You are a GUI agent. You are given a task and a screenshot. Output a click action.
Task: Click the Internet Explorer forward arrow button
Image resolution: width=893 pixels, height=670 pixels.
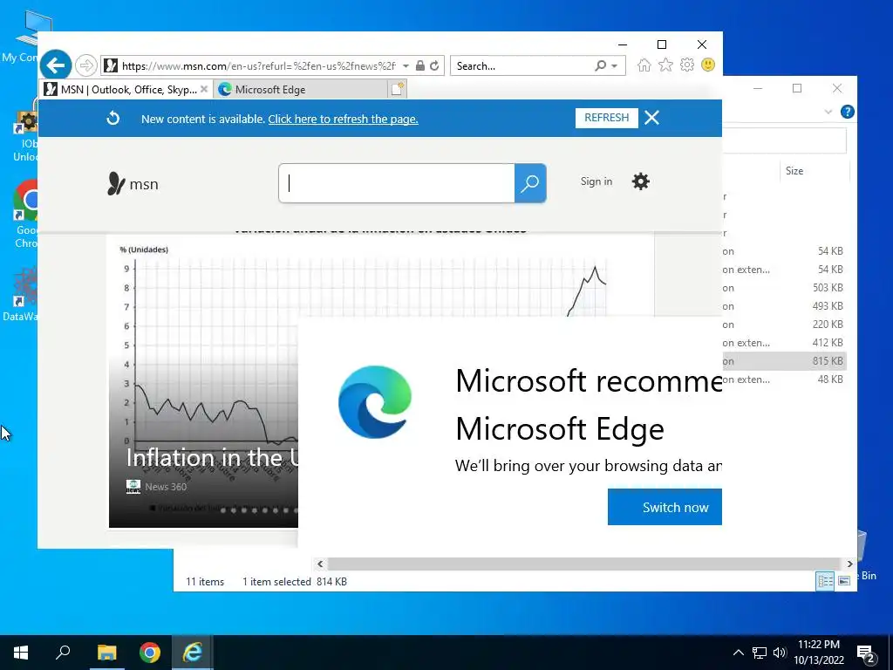click(x=86, y=65)
